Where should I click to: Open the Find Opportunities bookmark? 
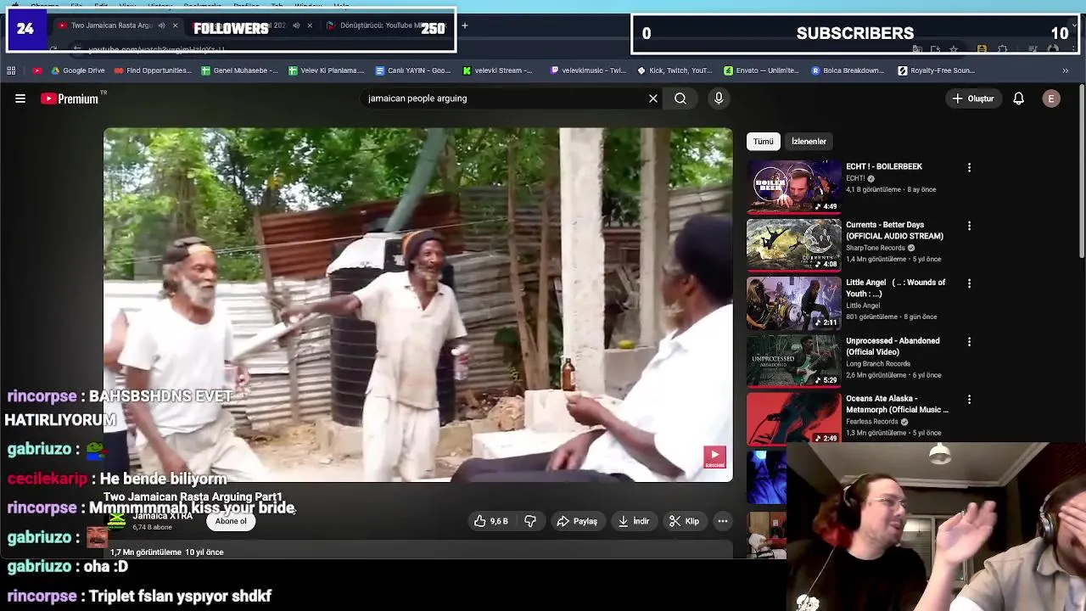click(x=154, y=70)
